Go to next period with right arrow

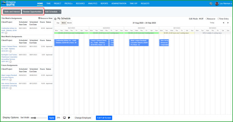228,23
